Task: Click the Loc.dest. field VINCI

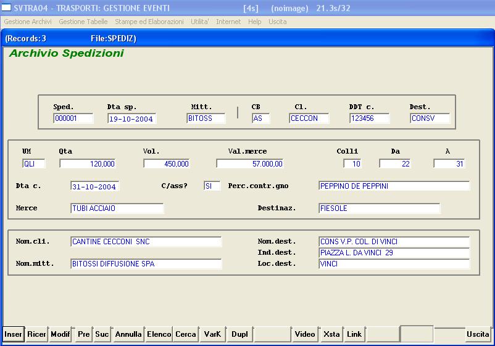Action: (x=394, y=264)
